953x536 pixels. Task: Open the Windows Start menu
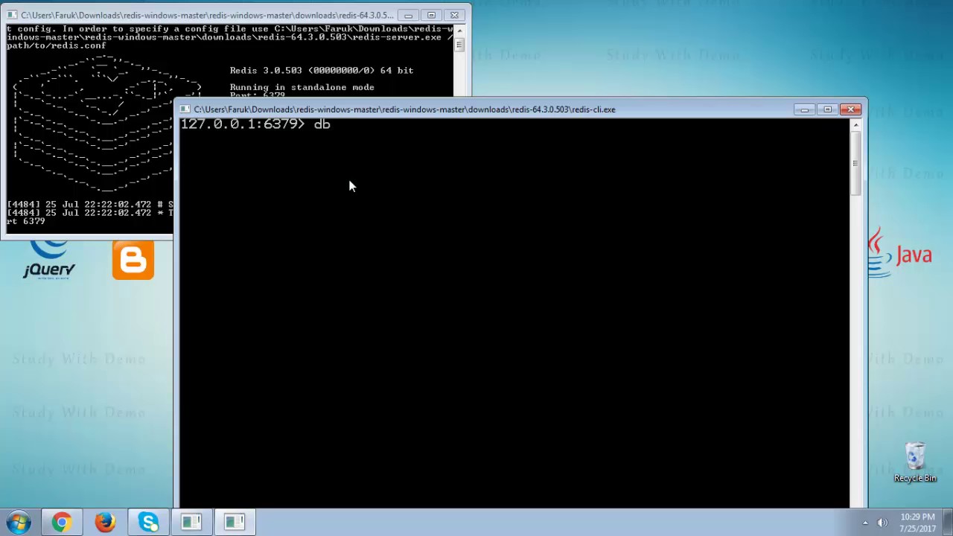point(18,522)
